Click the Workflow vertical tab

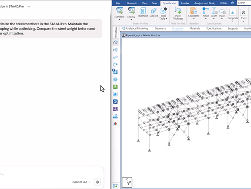click(116, 32)
